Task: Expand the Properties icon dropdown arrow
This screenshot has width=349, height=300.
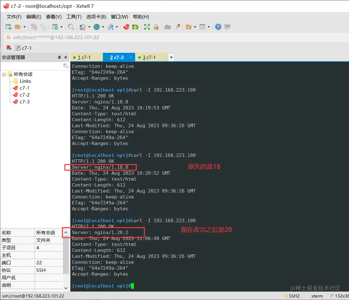Action: (61, 27)
